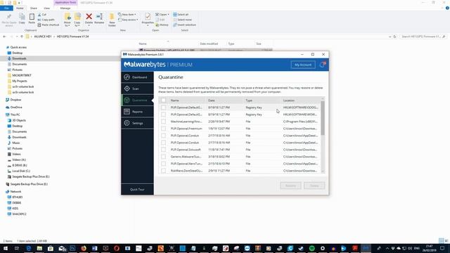Check the PUP.Optional.NeroTuneUp row checkbox
The image size is (450, 253).
tap(163, 164)
